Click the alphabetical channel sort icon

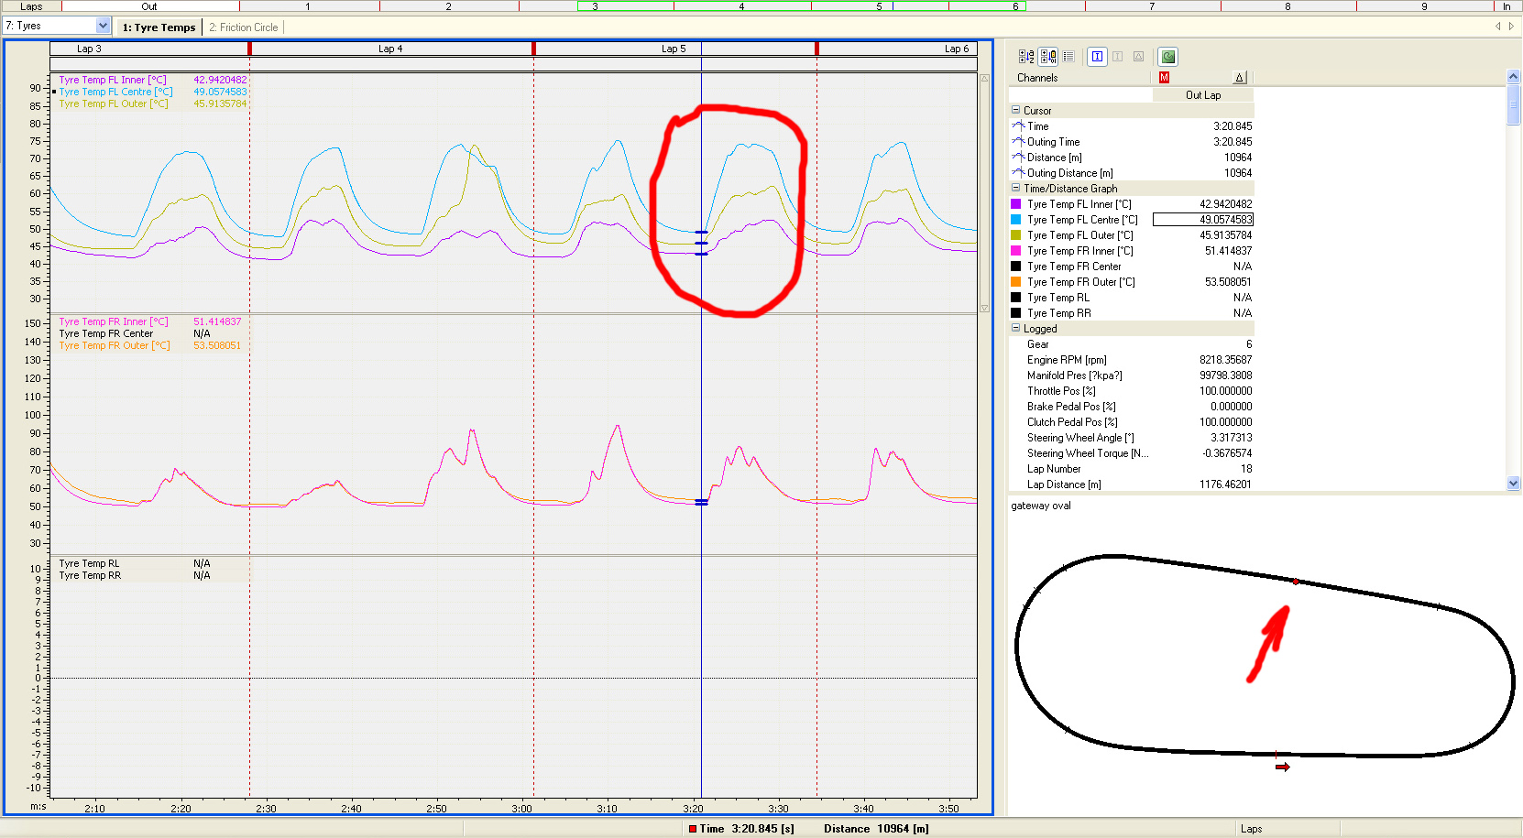click(x=1026, y=57)
